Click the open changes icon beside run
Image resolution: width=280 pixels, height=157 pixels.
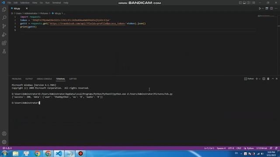[267, 8]
